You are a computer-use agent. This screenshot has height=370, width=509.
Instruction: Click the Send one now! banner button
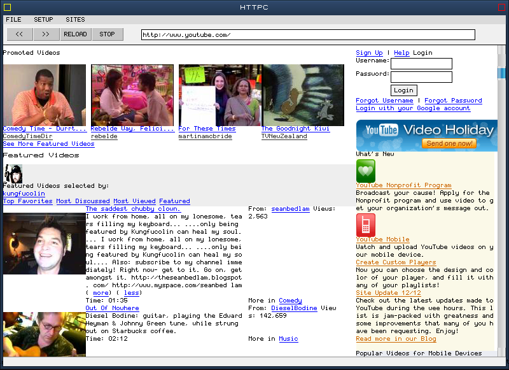[x=449, y=143]
